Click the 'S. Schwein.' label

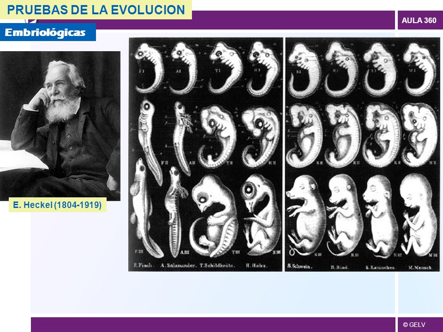coord(300,266)
